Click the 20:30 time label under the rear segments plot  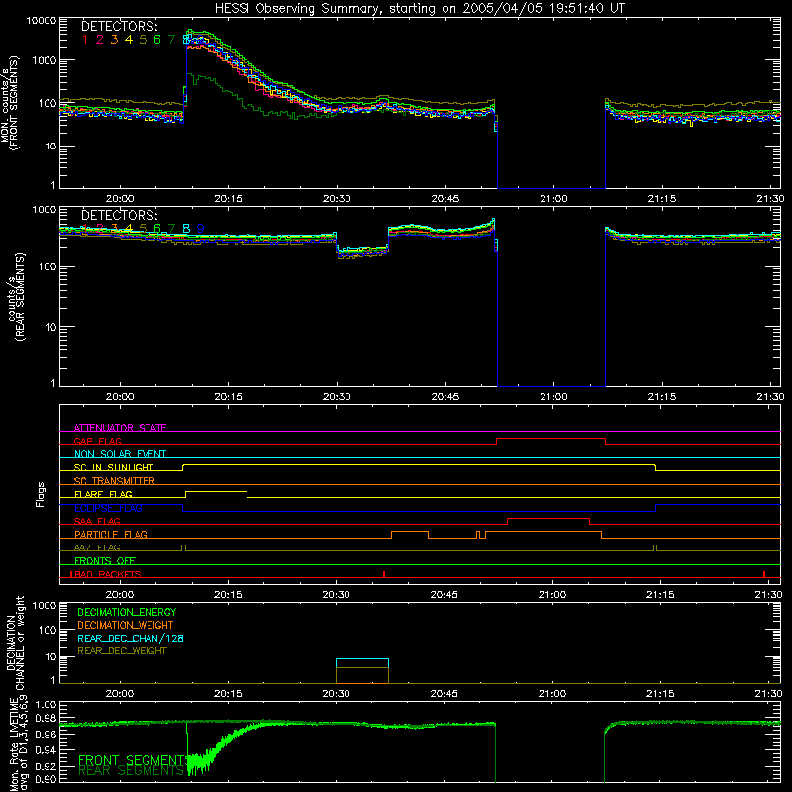pyautogui.click(x=337, y=397)
